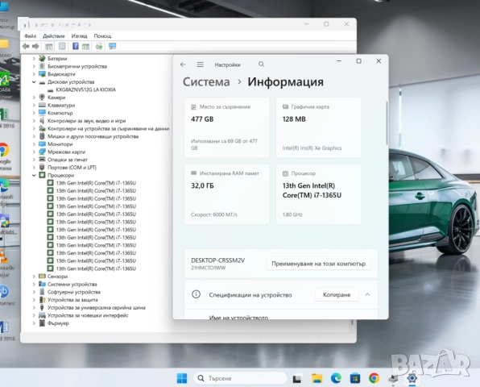
Task: Click the Settings gear taskbar icon
Action: (x=412, y=378)
